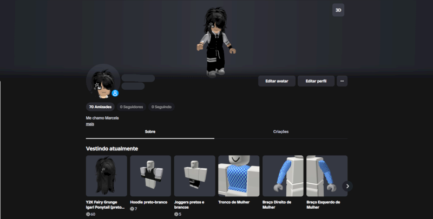Click the blue person badge on the avatar
Image resolution: width=433 pixels, height=219 pixels.
tap(115, 93)
